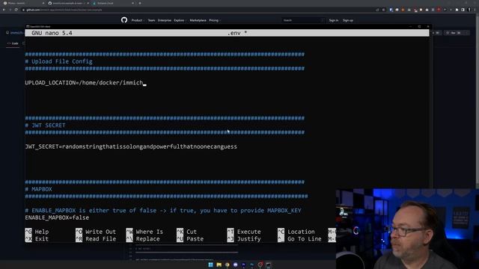Click the nano 'Go To Line' label
Viewport: 479px width, 269px height.
click(x=305, y=239)
